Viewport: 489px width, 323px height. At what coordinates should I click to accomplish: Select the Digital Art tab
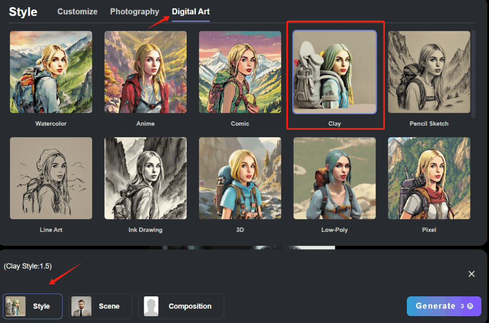coord(191,11)
